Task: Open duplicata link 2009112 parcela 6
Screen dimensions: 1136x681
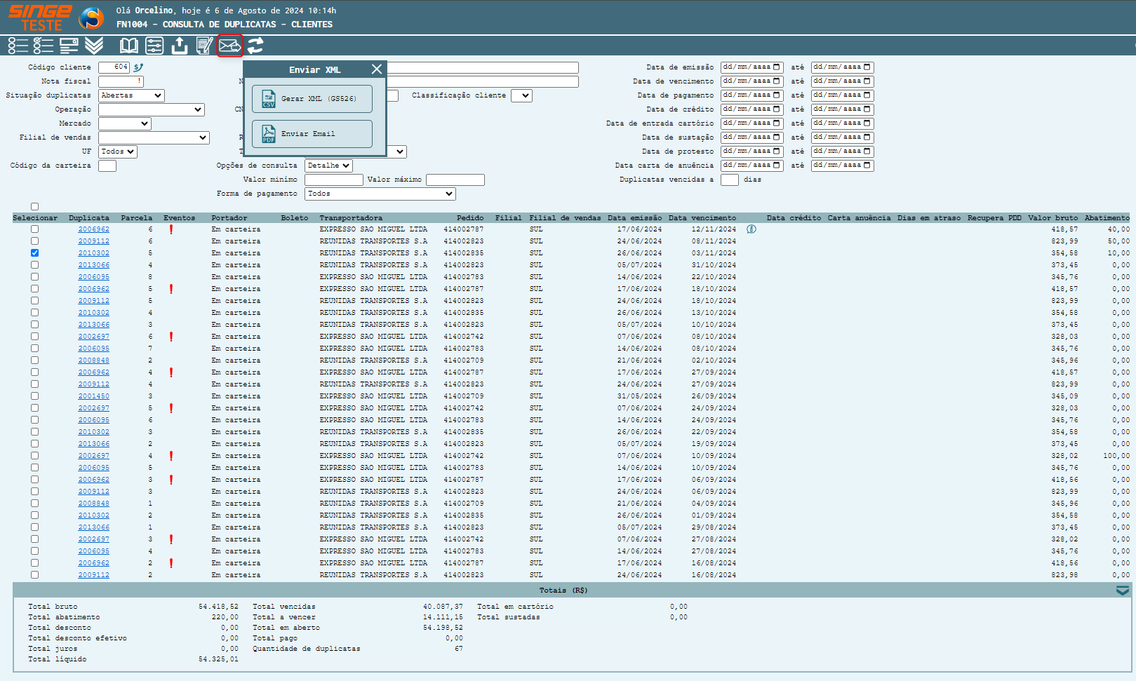Action: pos(93,241)
